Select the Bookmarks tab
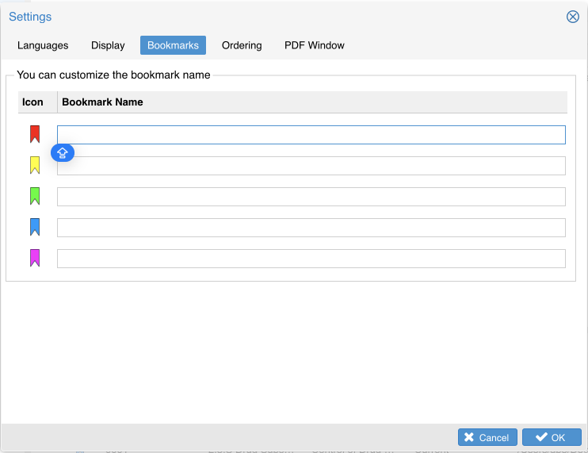The width and height of the screenshot is (588, 453). pyautogui.click(x=173, y=45)
